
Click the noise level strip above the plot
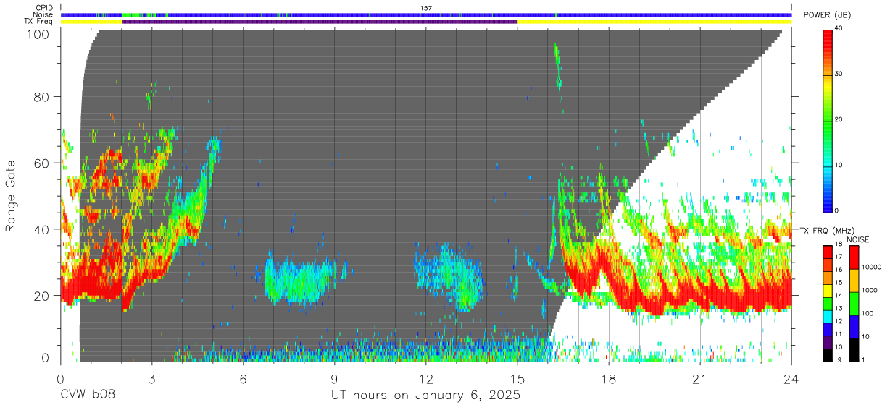click(426, 14)
